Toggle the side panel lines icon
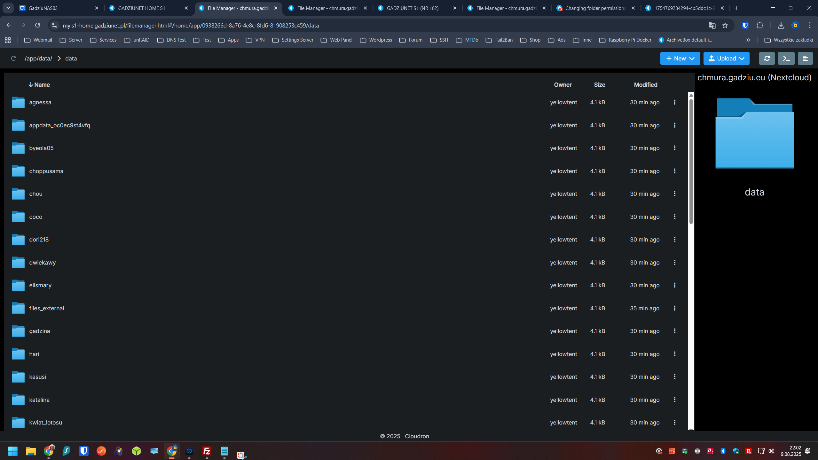 pyautogui.click(x=805, y=59)
